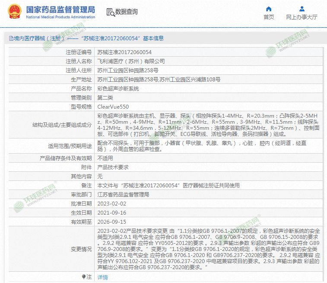Click the lightbulb icon beside 注
Screen dimensions: 327x283
pos(84,277)
